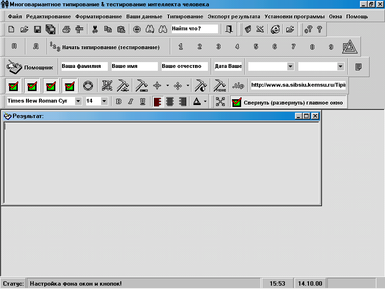Open the Установки программы menu
Screen dimensions: 385x289
coord(295,16)
